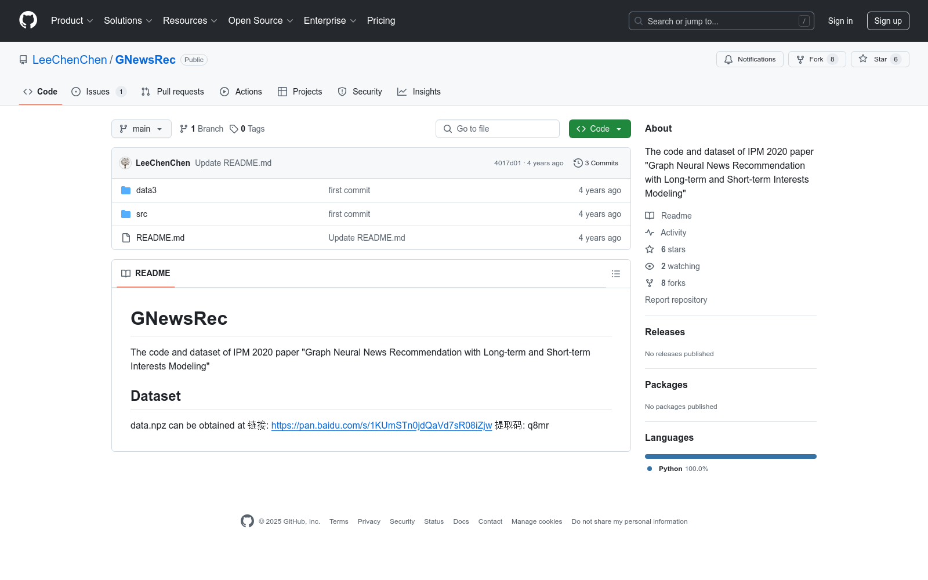Focus the Search or jump to field

pos(722,21)
